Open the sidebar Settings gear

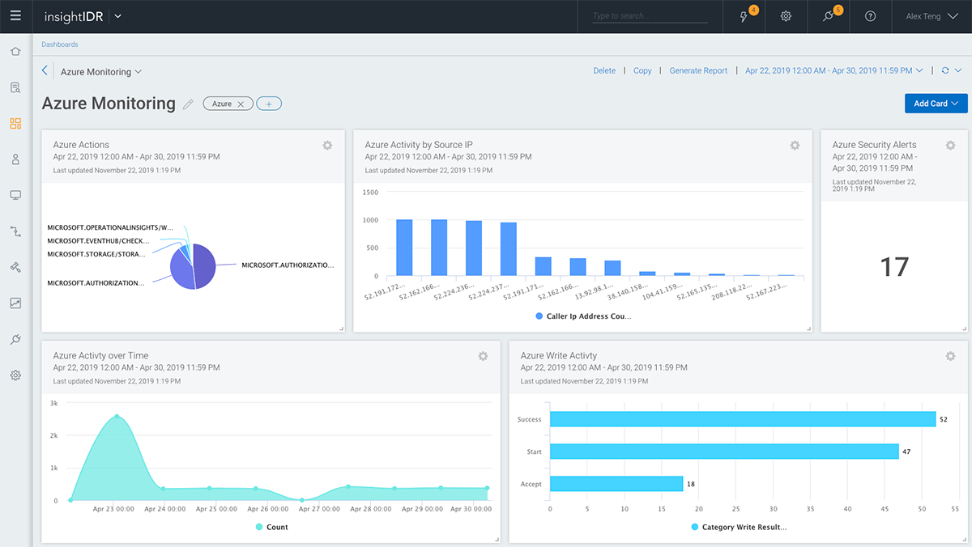tap(15, 375)
